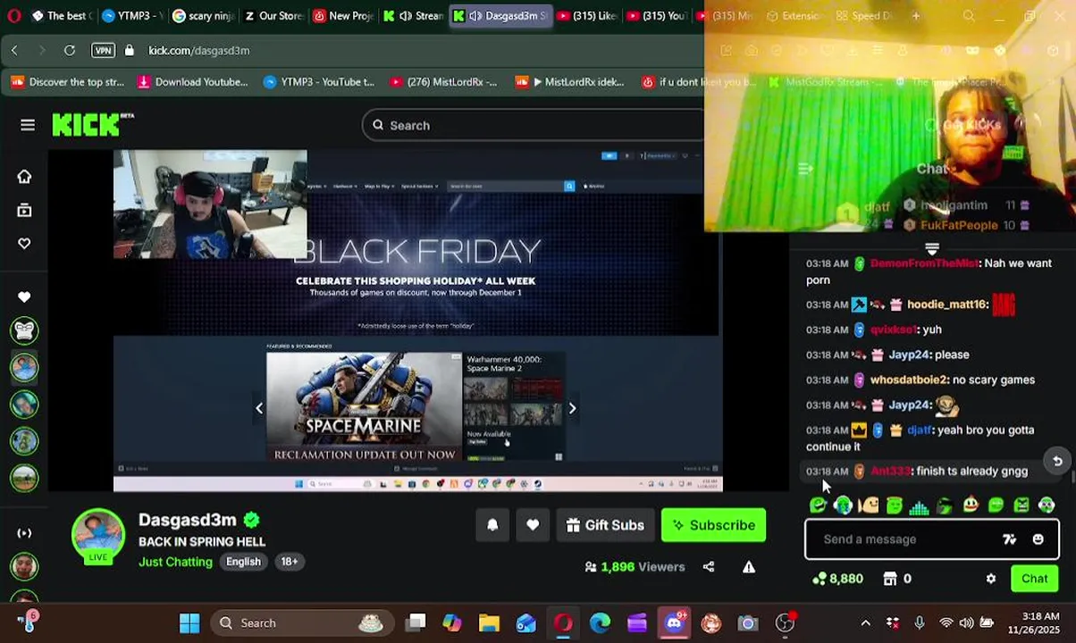Image resolution: width=1076 pixels, height=643 pixels.
Task: Open Discord from the taskbar
Action: pos(674,623)
